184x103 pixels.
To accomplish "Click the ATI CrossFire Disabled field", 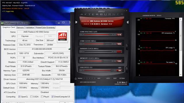I will (x=45, y=92).
